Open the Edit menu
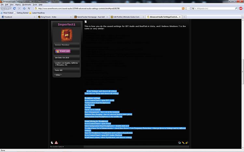This screenshot has height=152, width=244. coord(7,5)
